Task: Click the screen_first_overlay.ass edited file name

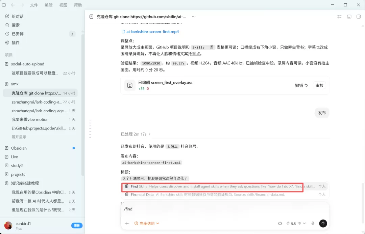Action: [x=172, y=82]
